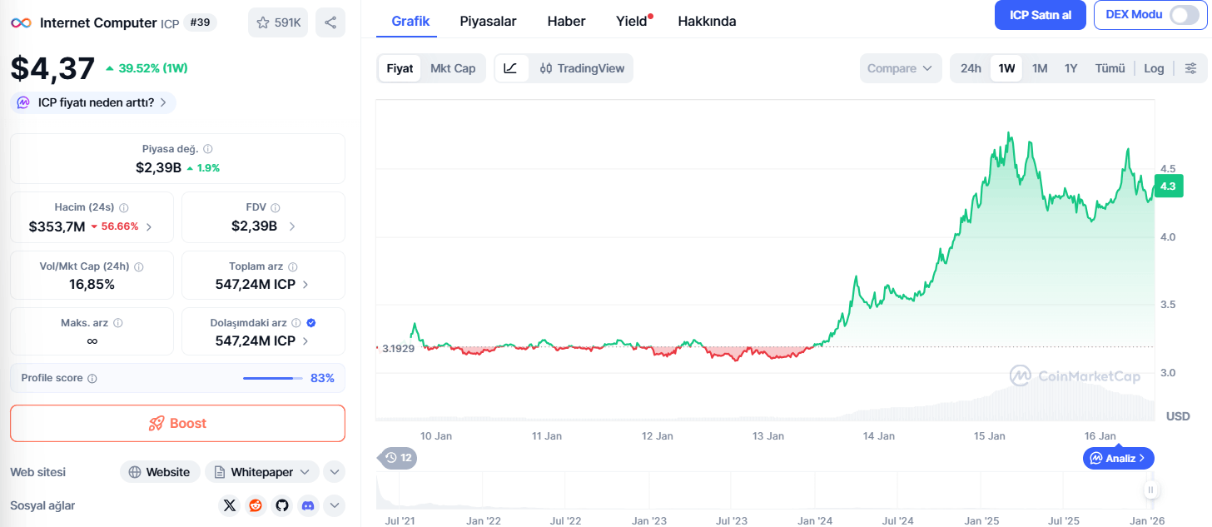The image size is (1212, 527).
Task: Open the Compare dropdown
Action: [x=900, y=68]
